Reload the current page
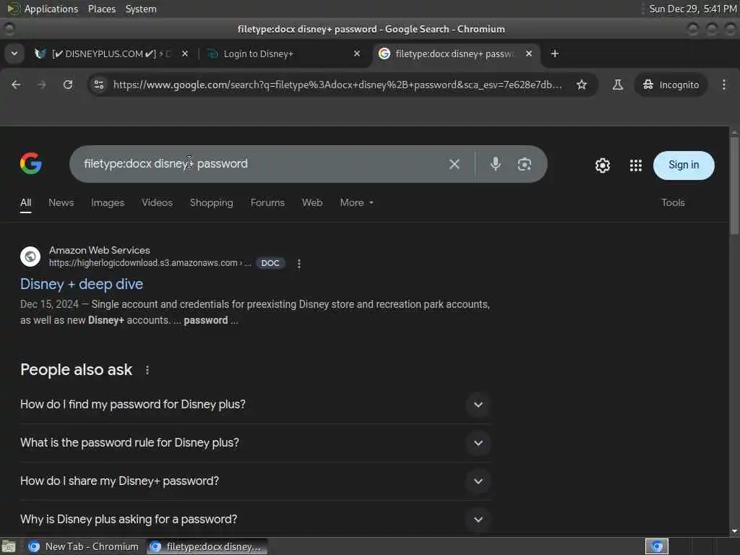Image resolution: width=740 pixels, height=555 pixels. click(68, 85)
